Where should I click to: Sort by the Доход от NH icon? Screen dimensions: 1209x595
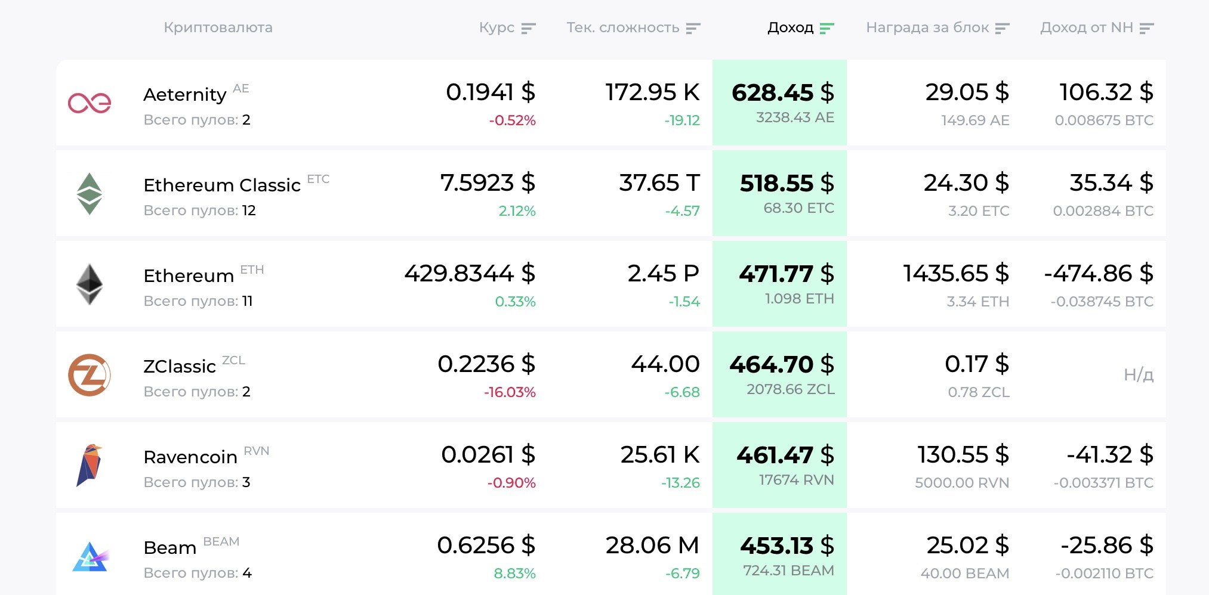[1146, 28]
